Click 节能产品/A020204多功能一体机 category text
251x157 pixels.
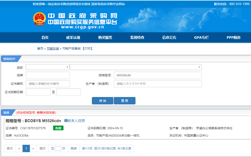[118, 135]
